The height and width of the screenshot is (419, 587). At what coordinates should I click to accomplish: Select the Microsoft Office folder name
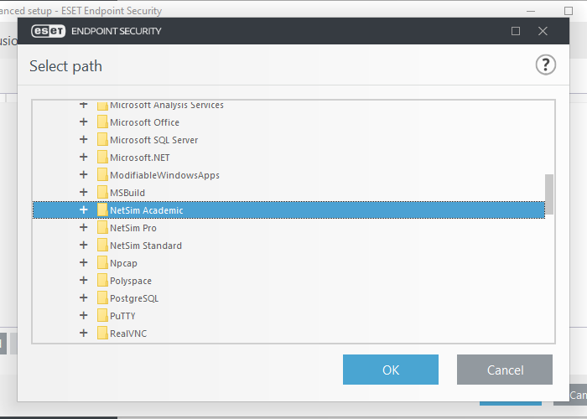click(144, 122)
